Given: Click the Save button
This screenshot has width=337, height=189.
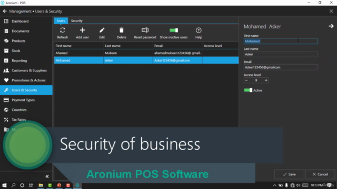Looking at the screenshot, I should (x=289, y=174).
